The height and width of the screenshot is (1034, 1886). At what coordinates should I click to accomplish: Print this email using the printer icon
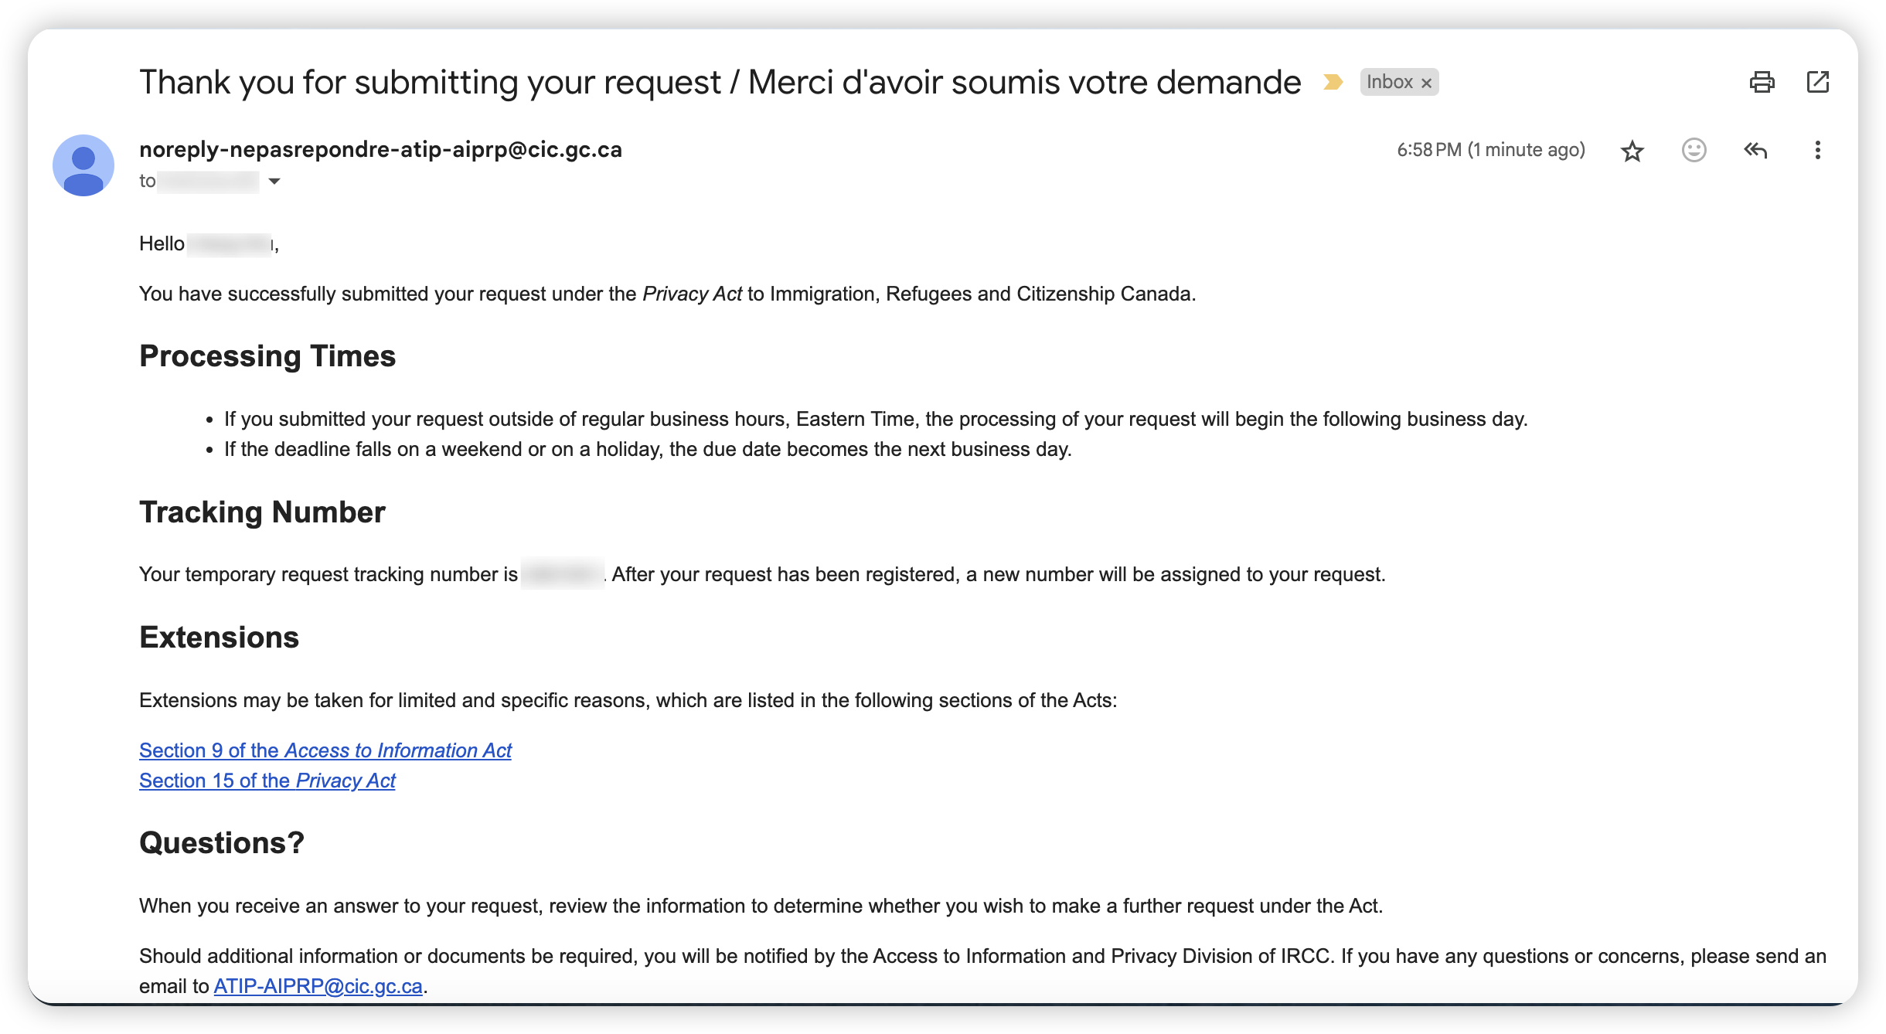tap(1762, 82)
